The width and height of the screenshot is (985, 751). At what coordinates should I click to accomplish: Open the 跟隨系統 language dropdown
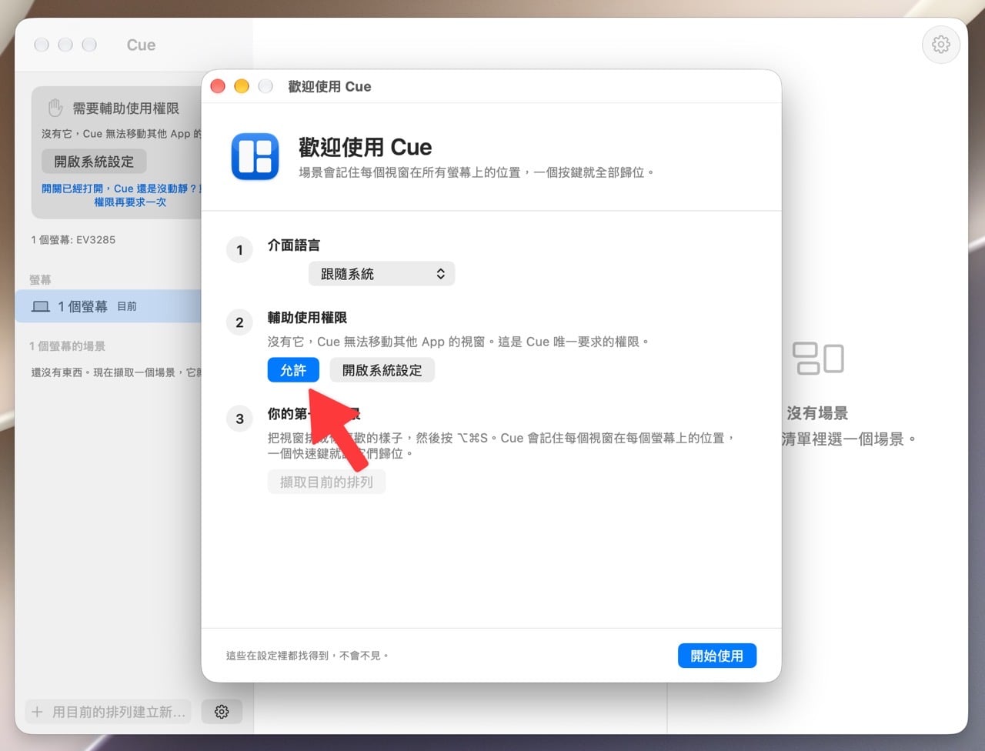coord(382,274)
